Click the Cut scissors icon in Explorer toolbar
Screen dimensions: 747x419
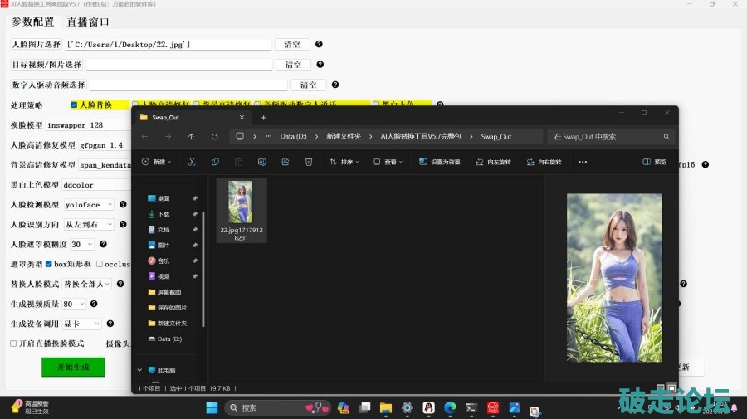192,162
